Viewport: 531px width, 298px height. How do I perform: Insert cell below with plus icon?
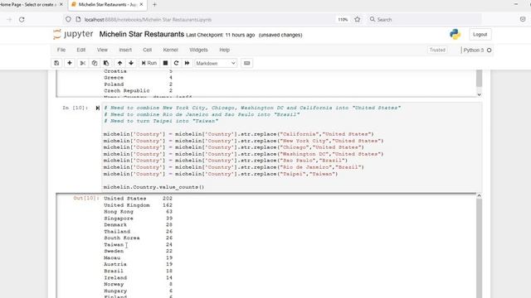pos(70,63)
